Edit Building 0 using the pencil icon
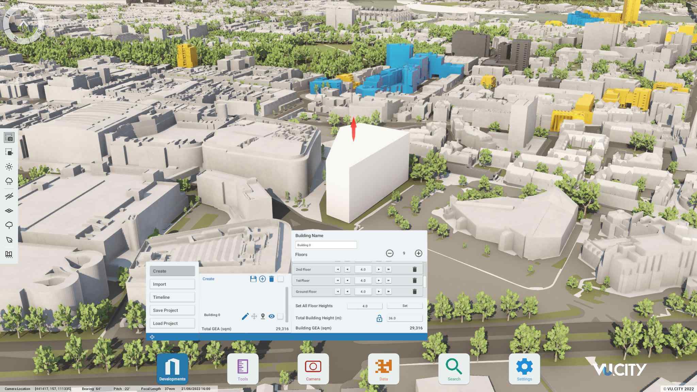This screenshot has height=392, width=697. (x=244, y=316)
